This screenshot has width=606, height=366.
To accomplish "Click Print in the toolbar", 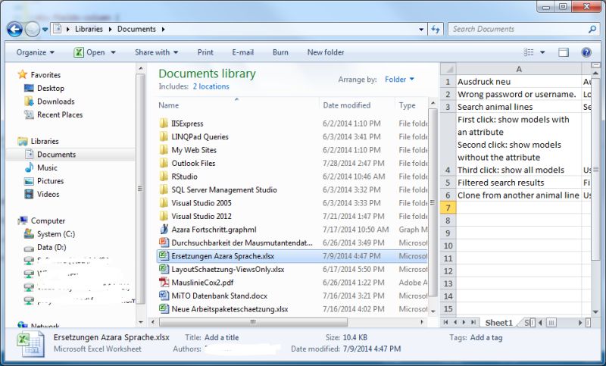I will [x=205, y=52].
